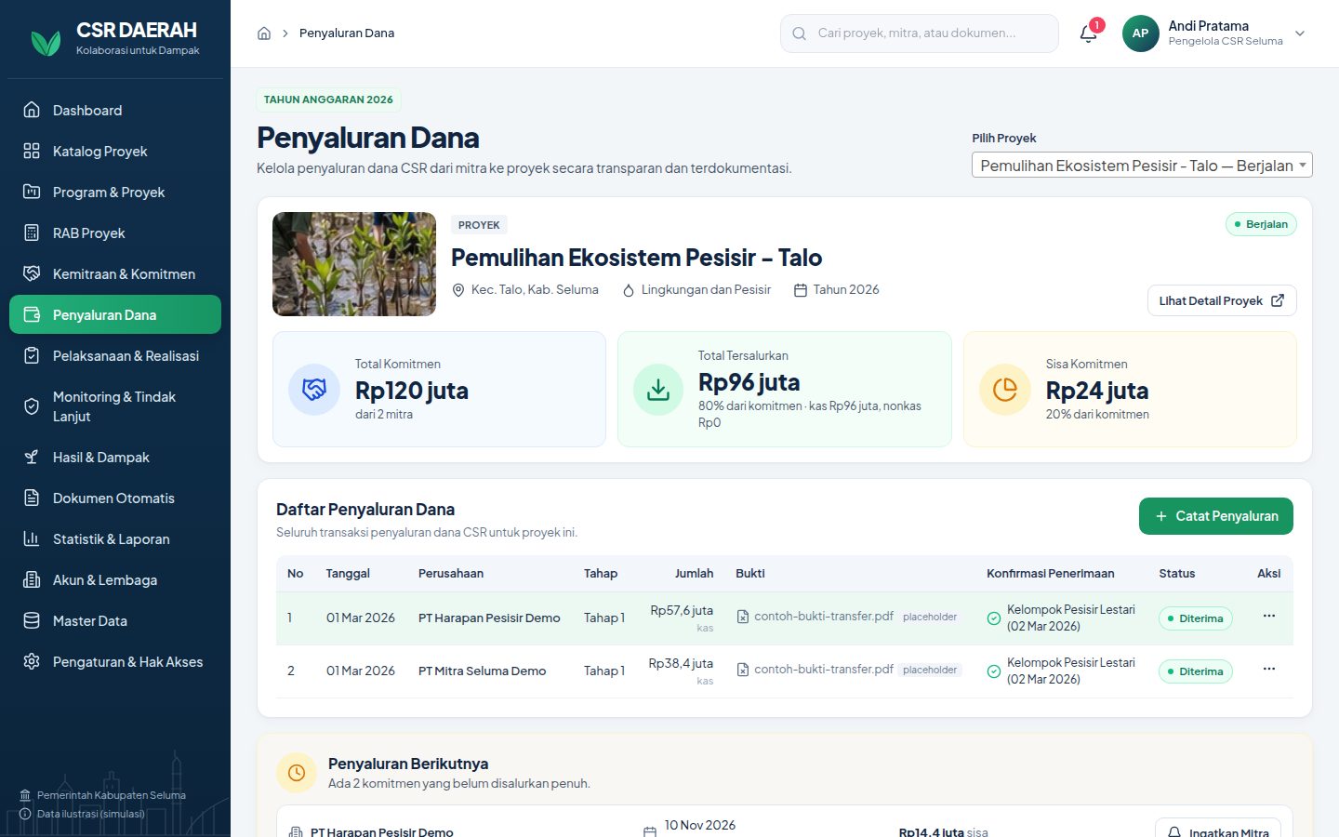Click Diterima status badge for PT Mitra Seluma

[1195, 671]
